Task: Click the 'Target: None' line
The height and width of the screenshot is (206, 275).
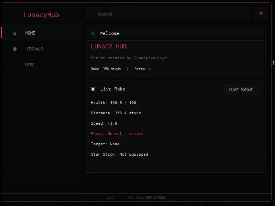Action: 105,144
